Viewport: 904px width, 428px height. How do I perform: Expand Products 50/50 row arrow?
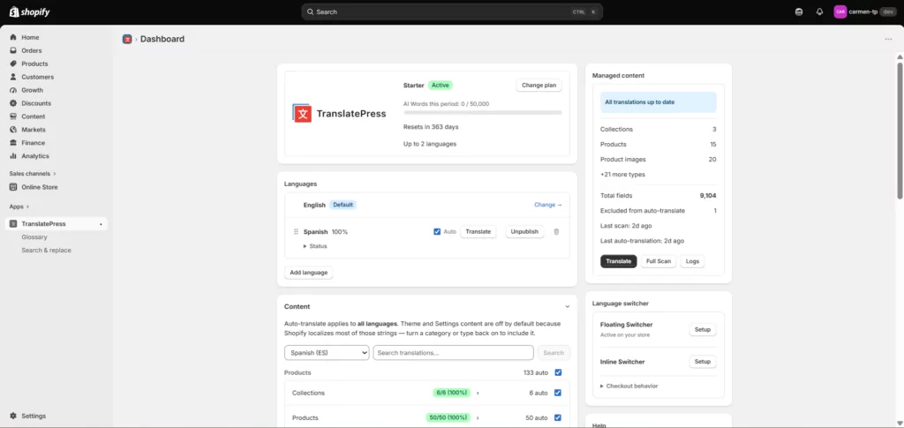(x=478, y=417)
